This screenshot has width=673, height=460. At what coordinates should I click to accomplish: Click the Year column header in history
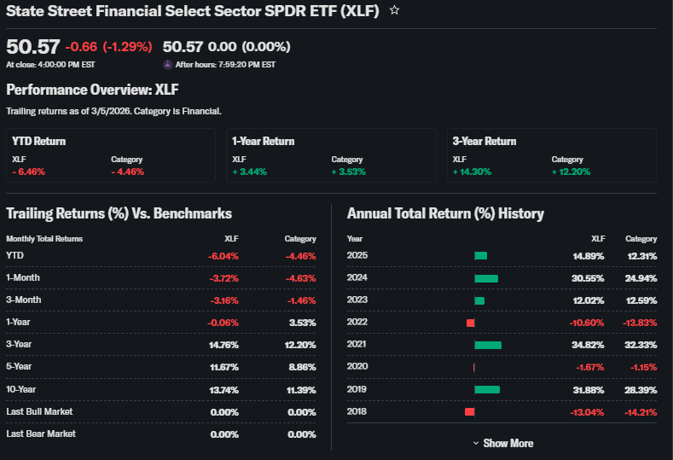(x=355, y=239)
